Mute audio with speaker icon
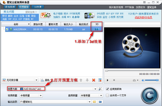Screen dimensions: 162x106 pos(143,80)
